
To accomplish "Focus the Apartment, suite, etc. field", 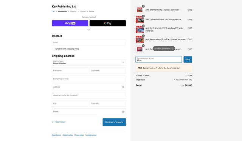I will coord(89,95).
